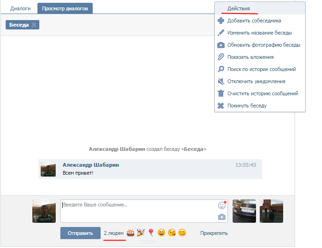Insert the birthday cake emoji

pos(131,233)
